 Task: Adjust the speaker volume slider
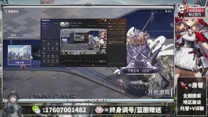coord(81,61)
